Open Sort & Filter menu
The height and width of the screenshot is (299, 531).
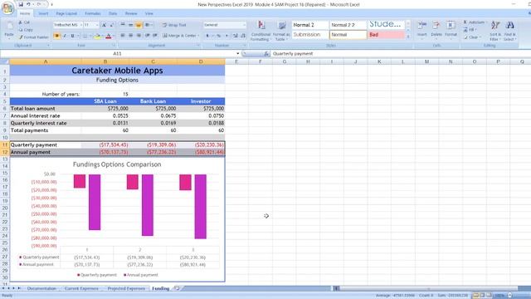495,31
